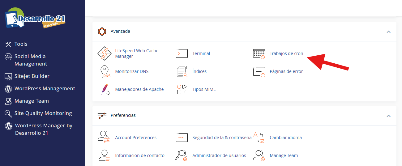
Task: Open the Trabajos de cron keyboard icon
Action: 259,53
